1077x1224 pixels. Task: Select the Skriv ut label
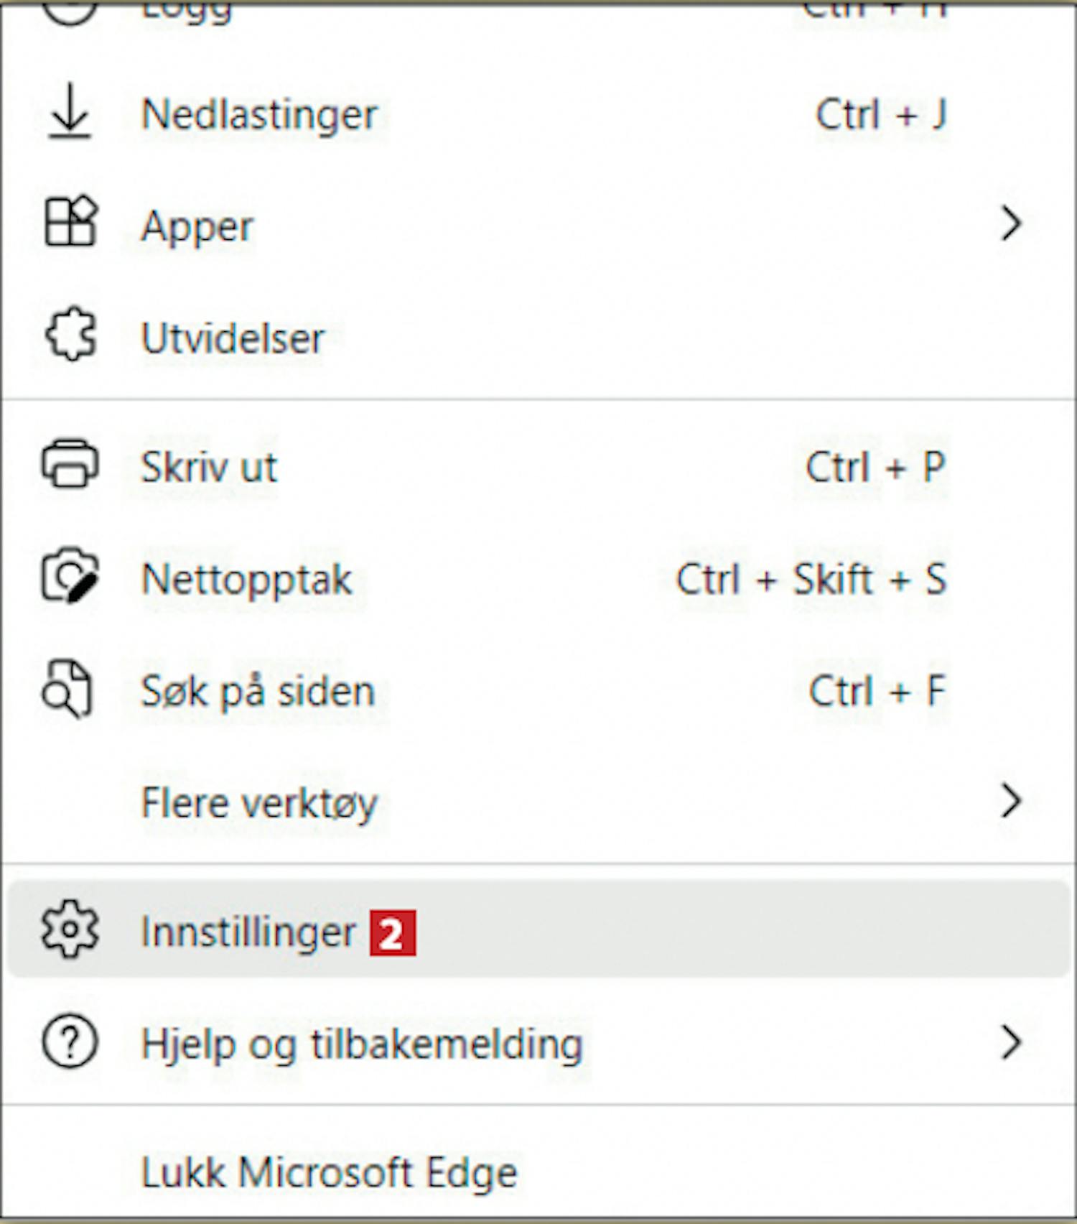pyautogui.click(x=209, y=468)
